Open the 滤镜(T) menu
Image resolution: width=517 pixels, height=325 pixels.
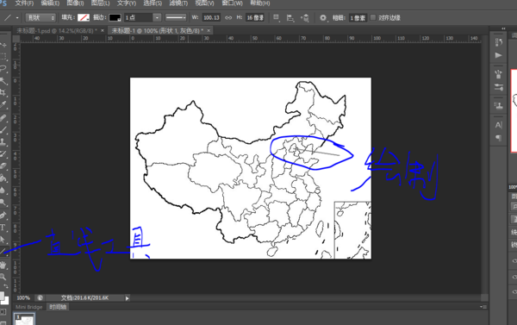coord(178,3)
